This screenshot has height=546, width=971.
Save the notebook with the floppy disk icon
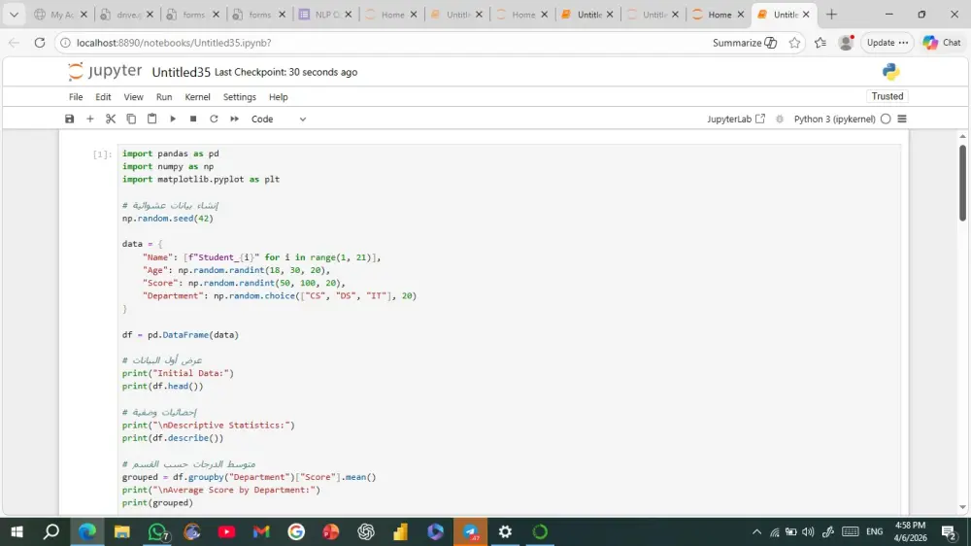tap(69, 119)
